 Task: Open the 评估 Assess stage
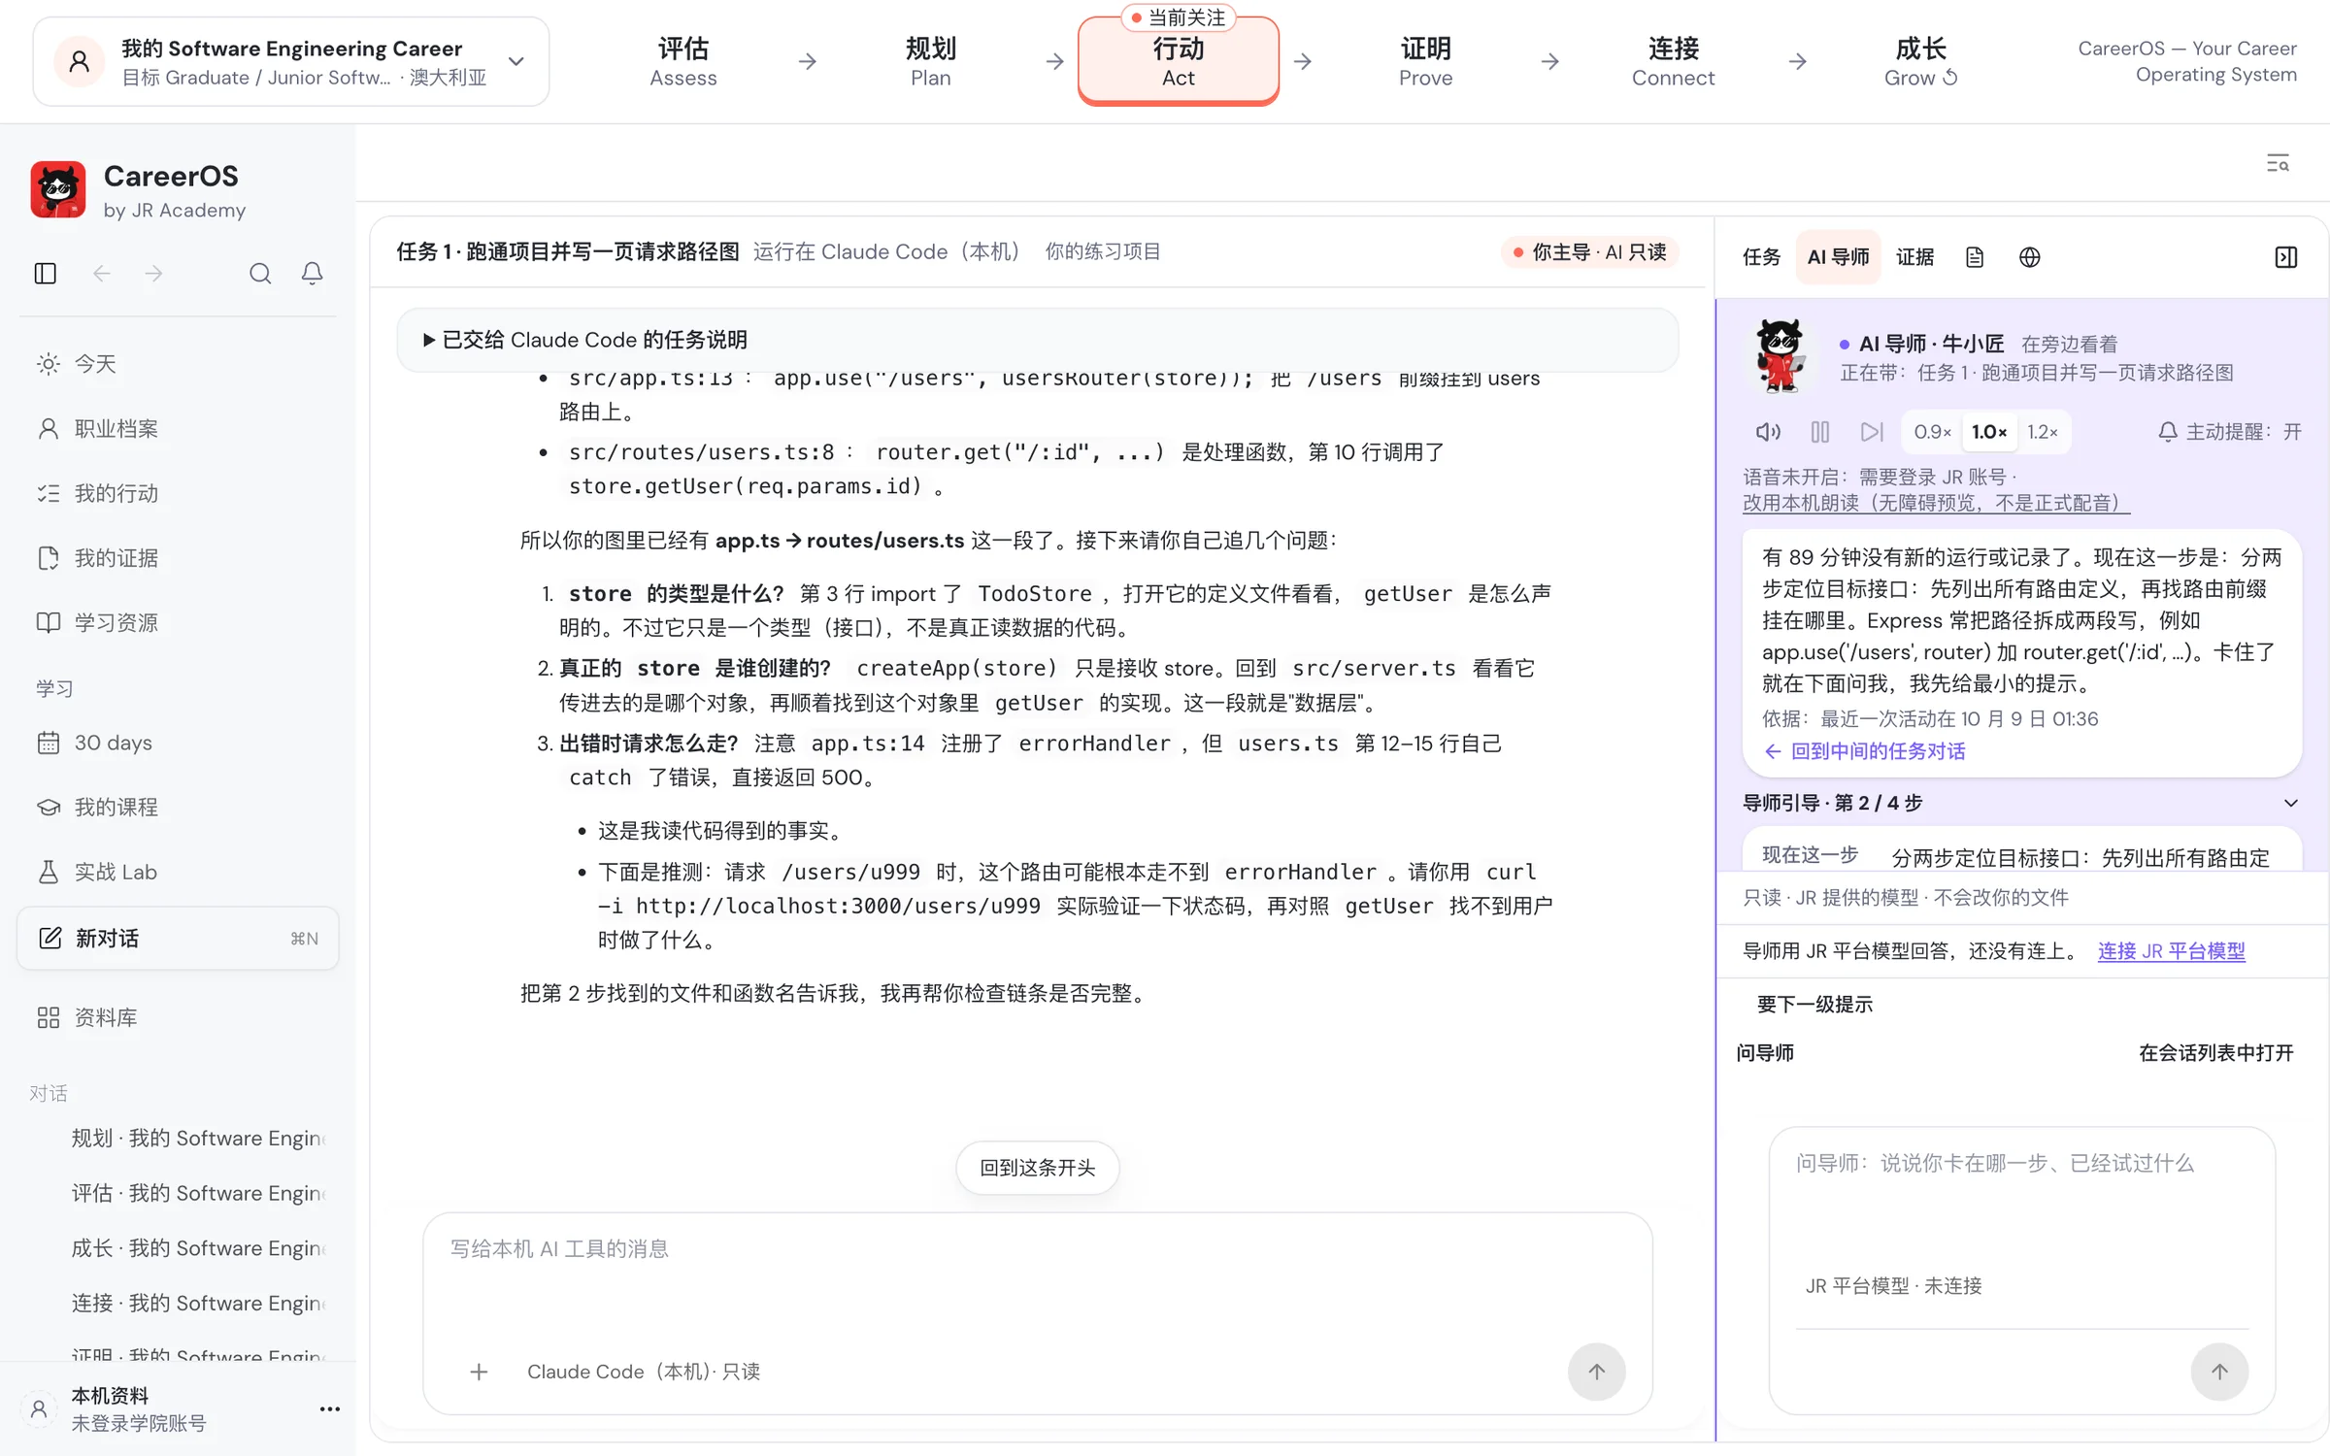pos(683,61)
